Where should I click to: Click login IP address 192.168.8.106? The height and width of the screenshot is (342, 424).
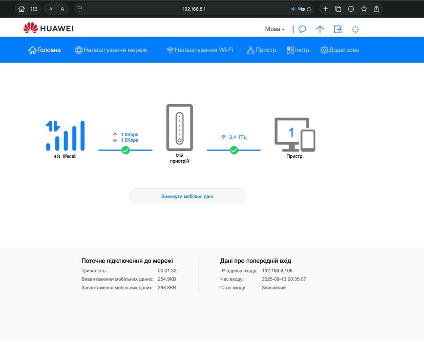pos(277,270)
